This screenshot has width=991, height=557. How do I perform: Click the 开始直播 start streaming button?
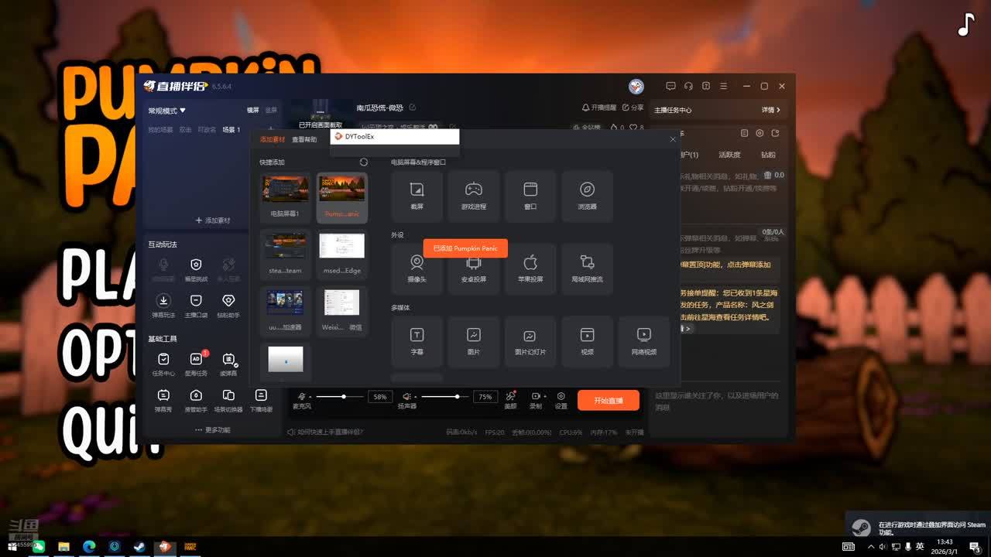point(608,401)
